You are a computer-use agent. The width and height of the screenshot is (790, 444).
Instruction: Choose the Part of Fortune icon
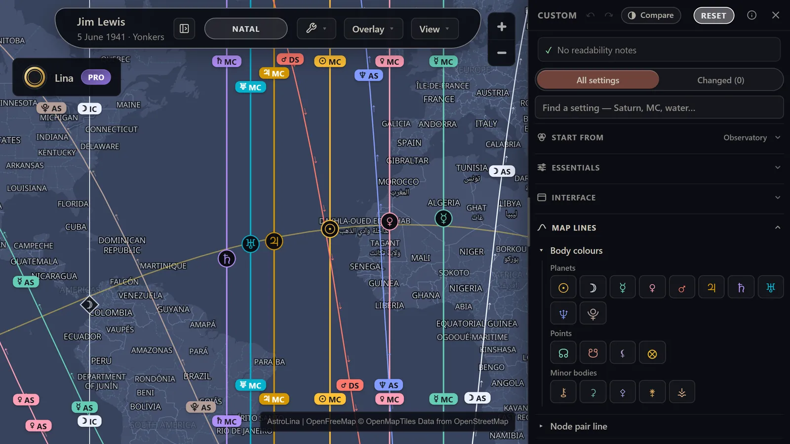point(652,353)
